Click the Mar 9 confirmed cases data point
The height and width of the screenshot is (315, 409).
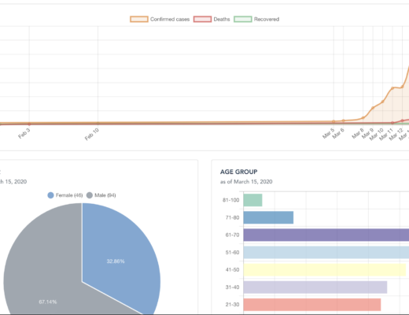click(x=373, y=108)
